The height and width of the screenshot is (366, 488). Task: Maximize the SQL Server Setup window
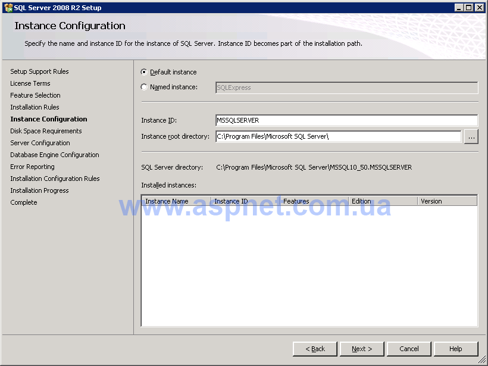tap(469, 8)
